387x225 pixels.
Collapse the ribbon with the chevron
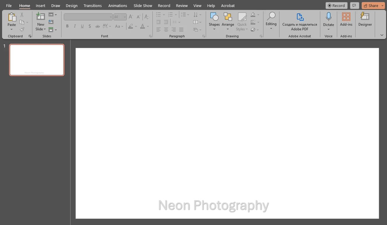tap(382, 35)
